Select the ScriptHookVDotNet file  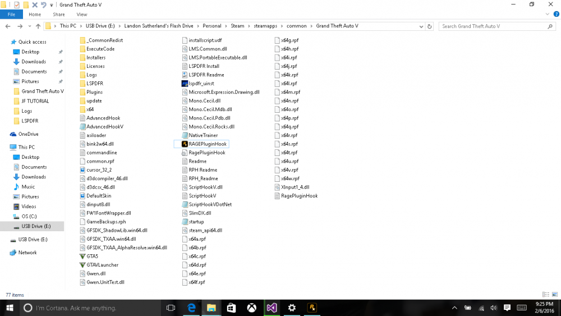tap(207, 204)
